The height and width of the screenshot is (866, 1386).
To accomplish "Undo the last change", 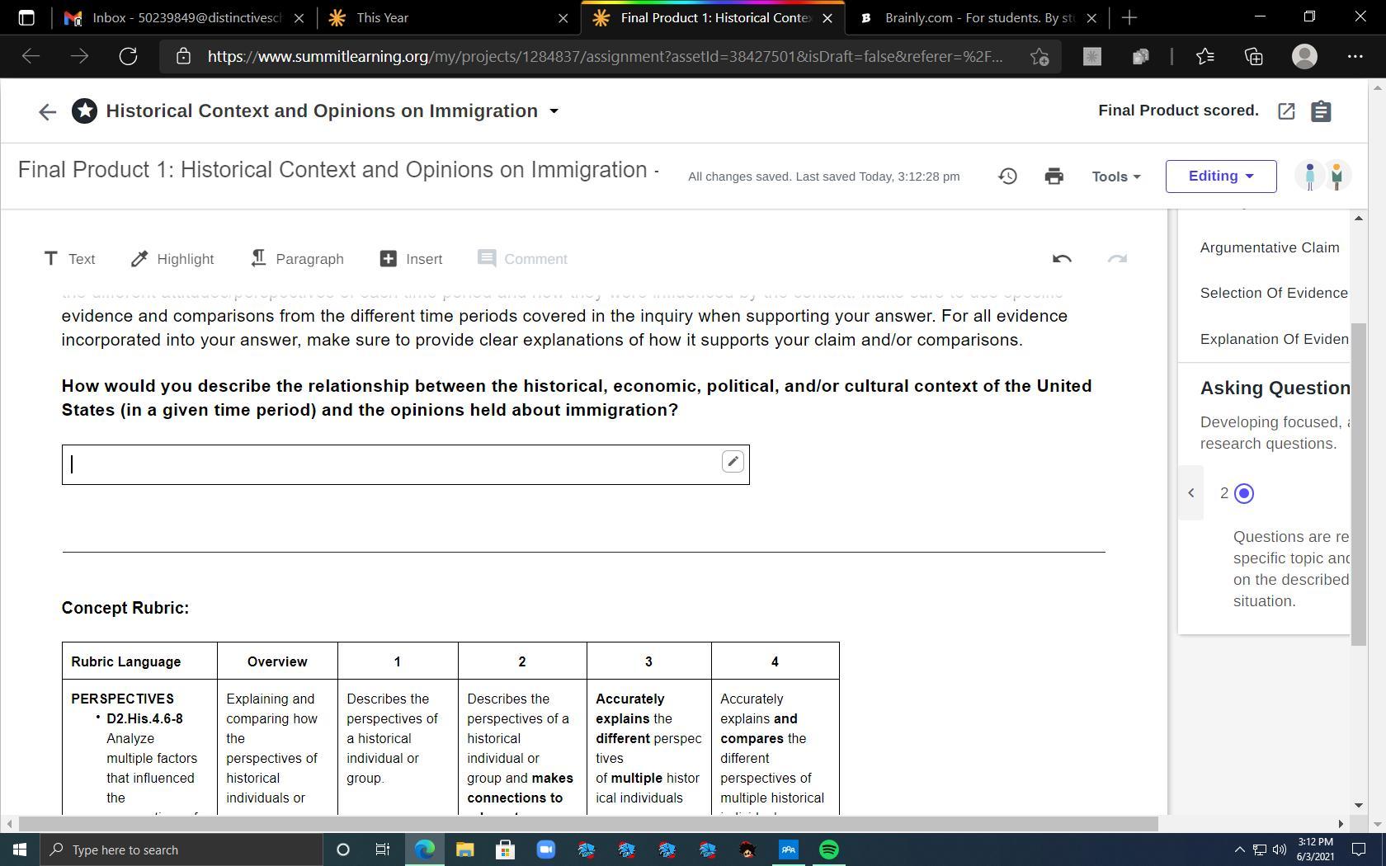I will tap(1062, 259).
